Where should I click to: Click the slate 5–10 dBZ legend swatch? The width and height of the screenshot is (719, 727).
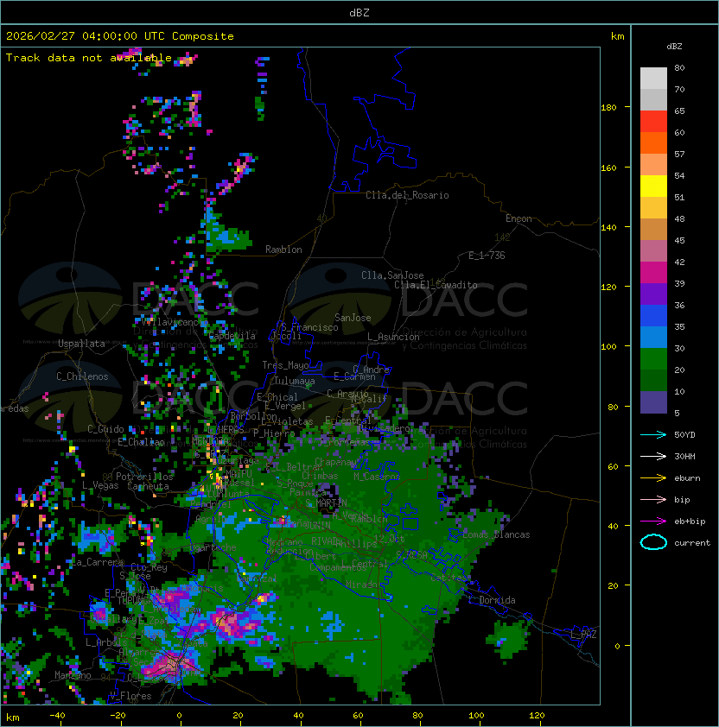pos(653,402)
